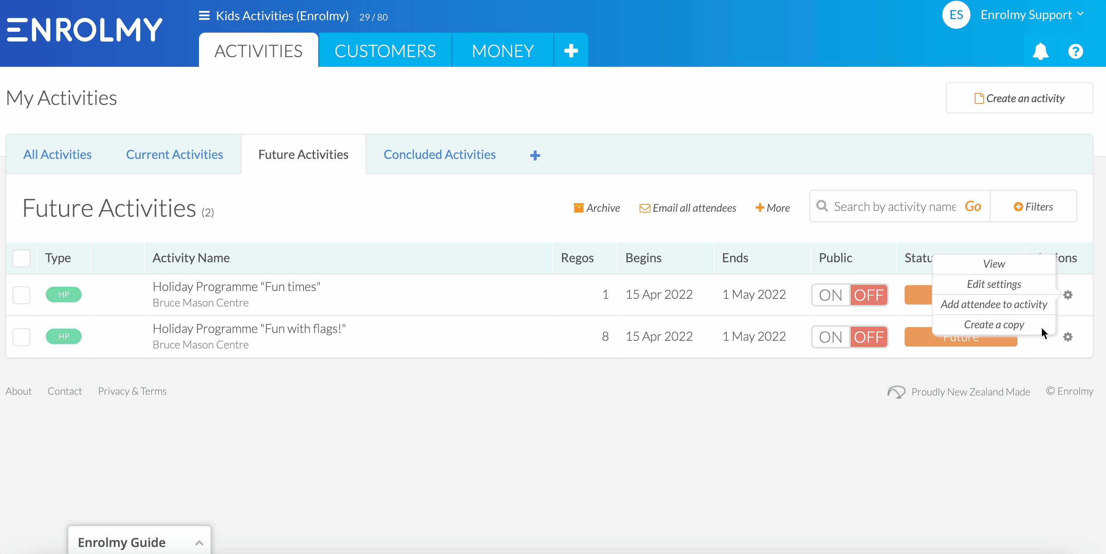Click the Enrolmy logo
The height and width of the screenshot is (554, 1106).
click(x=85, y=30)
